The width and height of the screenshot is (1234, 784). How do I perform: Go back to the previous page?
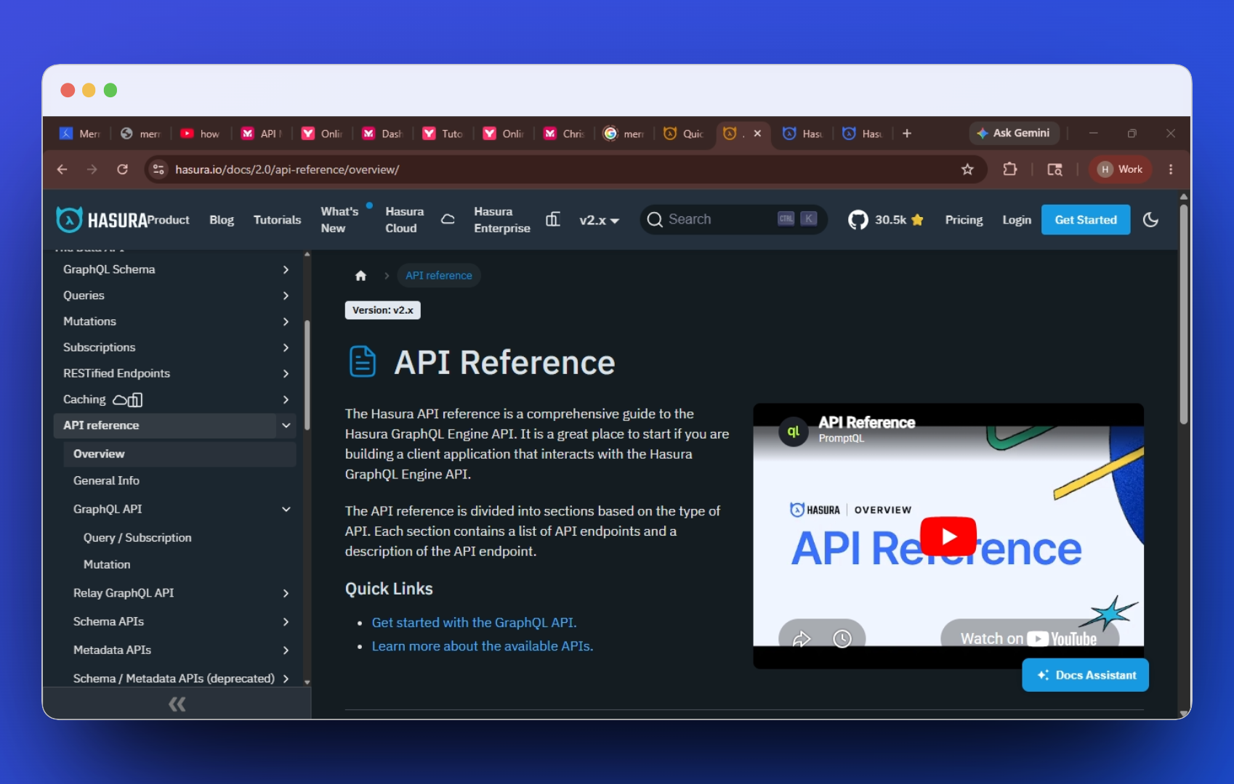tap(62, 169)
